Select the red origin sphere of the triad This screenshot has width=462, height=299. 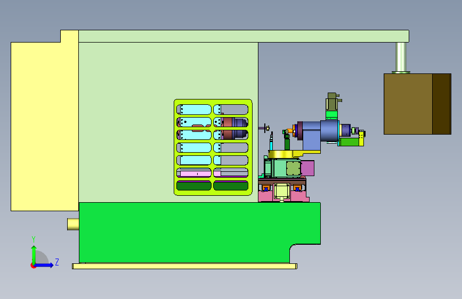tap(33, 265)
